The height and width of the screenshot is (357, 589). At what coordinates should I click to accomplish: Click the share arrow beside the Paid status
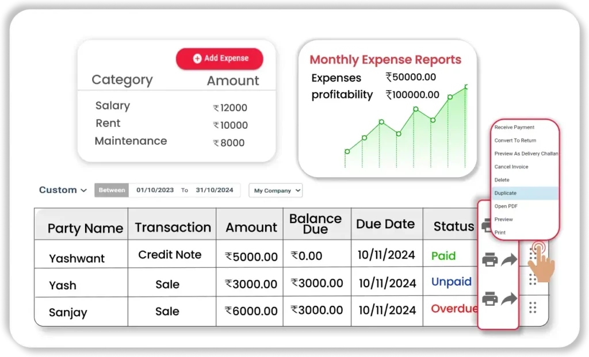pos(509,260)
